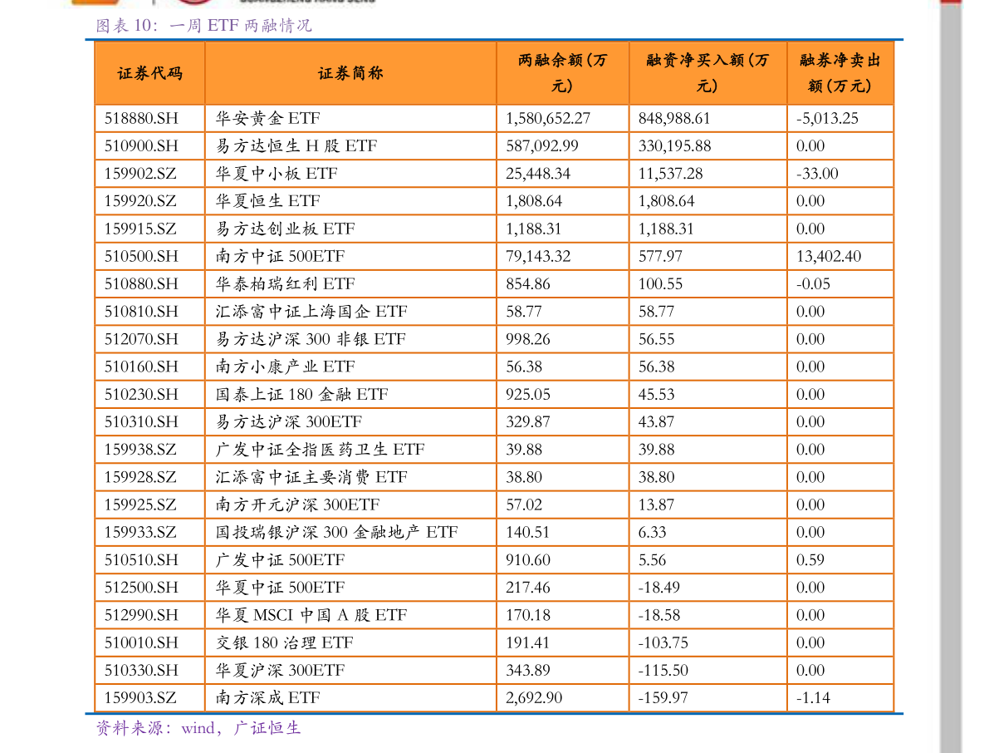Viewport: 989px width, 753px height.
Task: Click the chart title 图表 10 一周 ETF 两融情况
Action: pyautogui.click(x=204, y=26)
